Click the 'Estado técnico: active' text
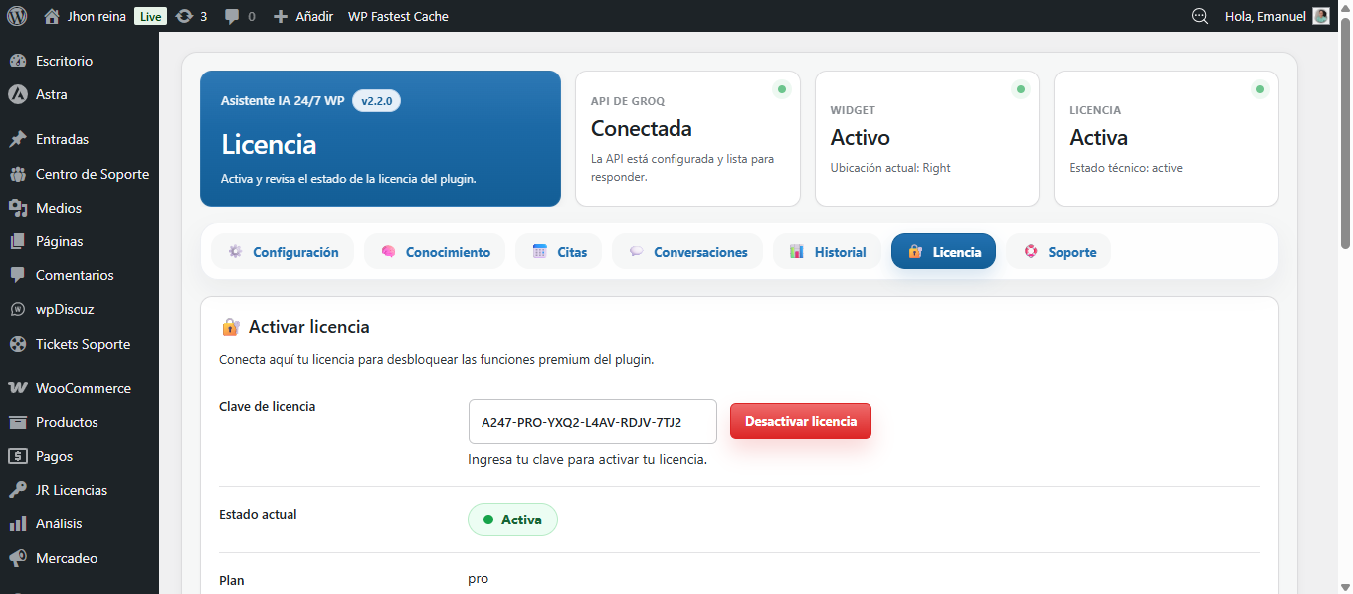Image resolution: width=1353 pixels, height=594 pixels. pyautogui.click(x=1126, y=168)
